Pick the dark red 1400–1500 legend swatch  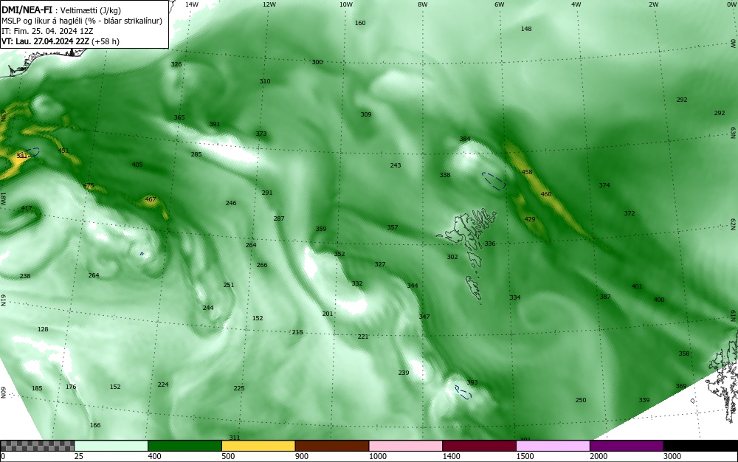(479, 446)
